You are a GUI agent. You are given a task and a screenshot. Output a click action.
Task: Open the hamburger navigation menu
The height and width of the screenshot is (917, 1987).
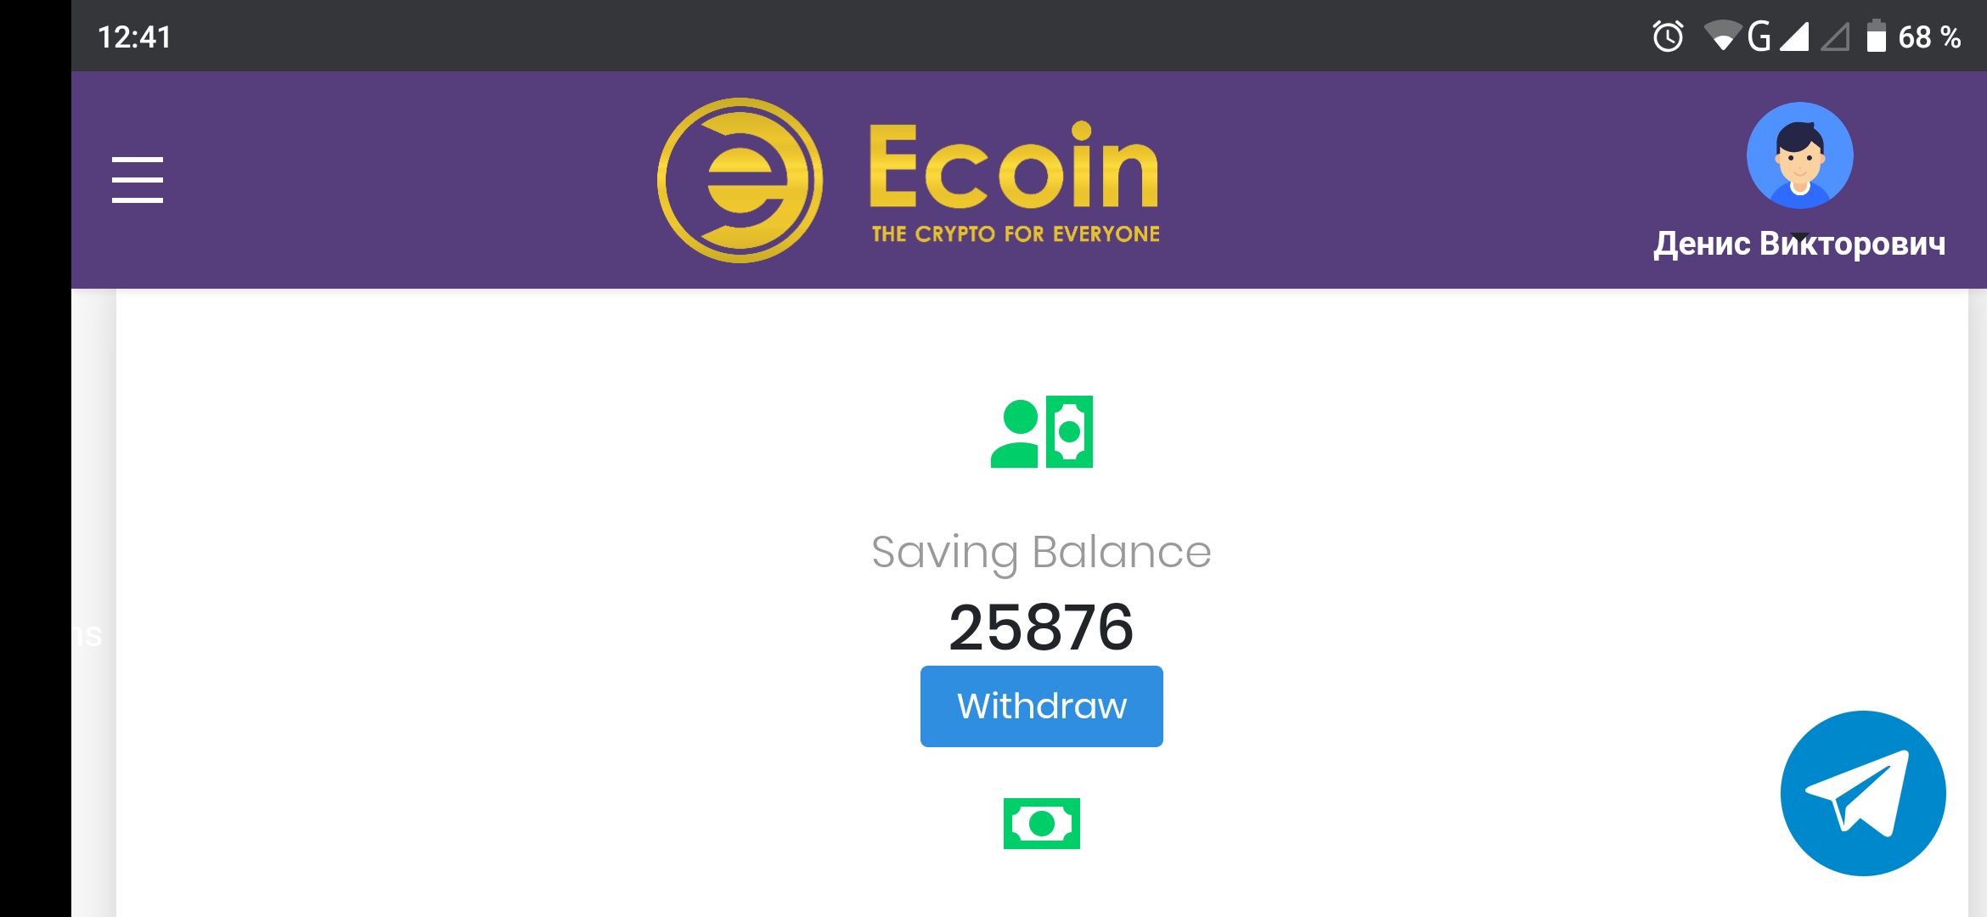(x=137, y=179)
